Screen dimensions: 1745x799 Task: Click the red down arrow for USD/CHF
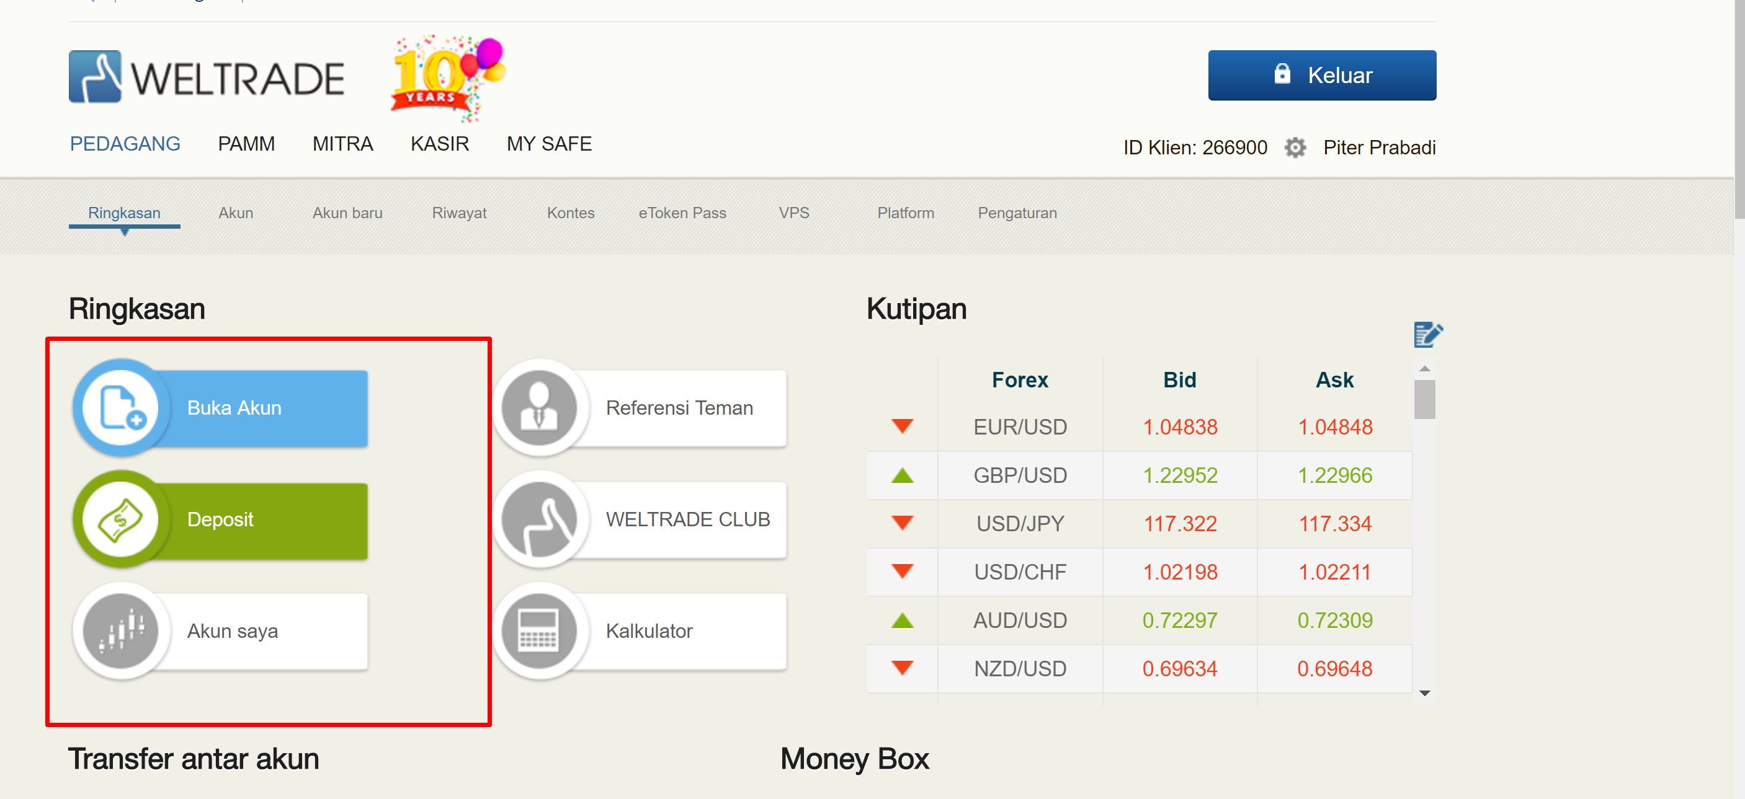903,572
